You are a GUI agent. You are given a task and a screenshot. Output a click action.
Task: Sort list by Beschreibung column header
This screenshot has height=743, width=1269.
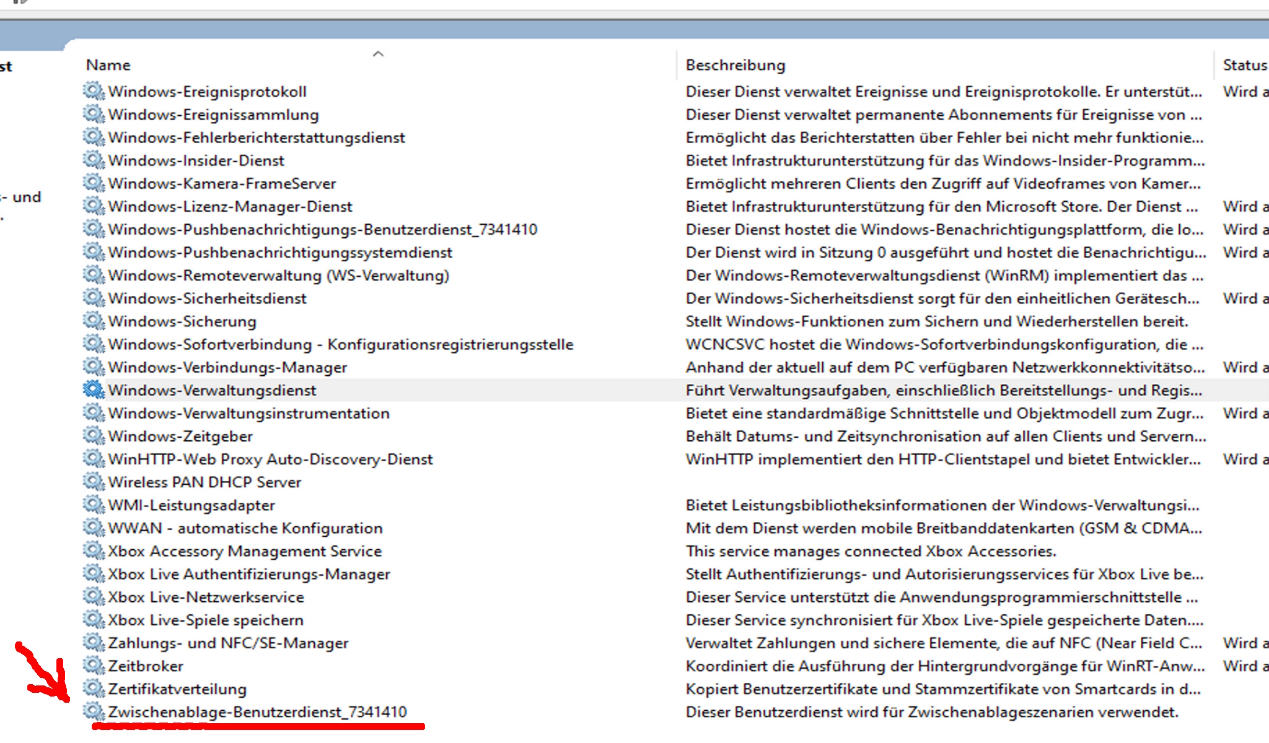735,65
